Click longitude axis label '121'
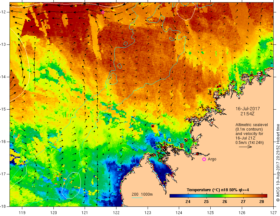 [85, 213]
